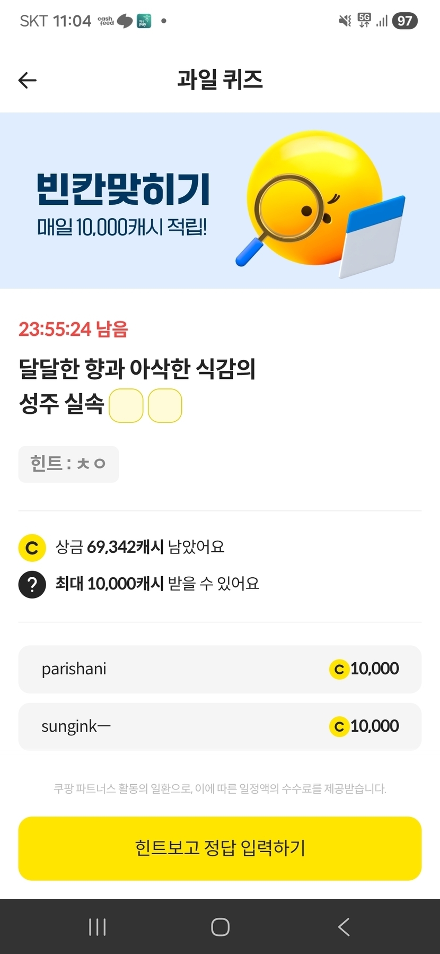440x954 pixels.
Task: Tap the coin icon beside parishani
Action: click(x=339, y=669)
